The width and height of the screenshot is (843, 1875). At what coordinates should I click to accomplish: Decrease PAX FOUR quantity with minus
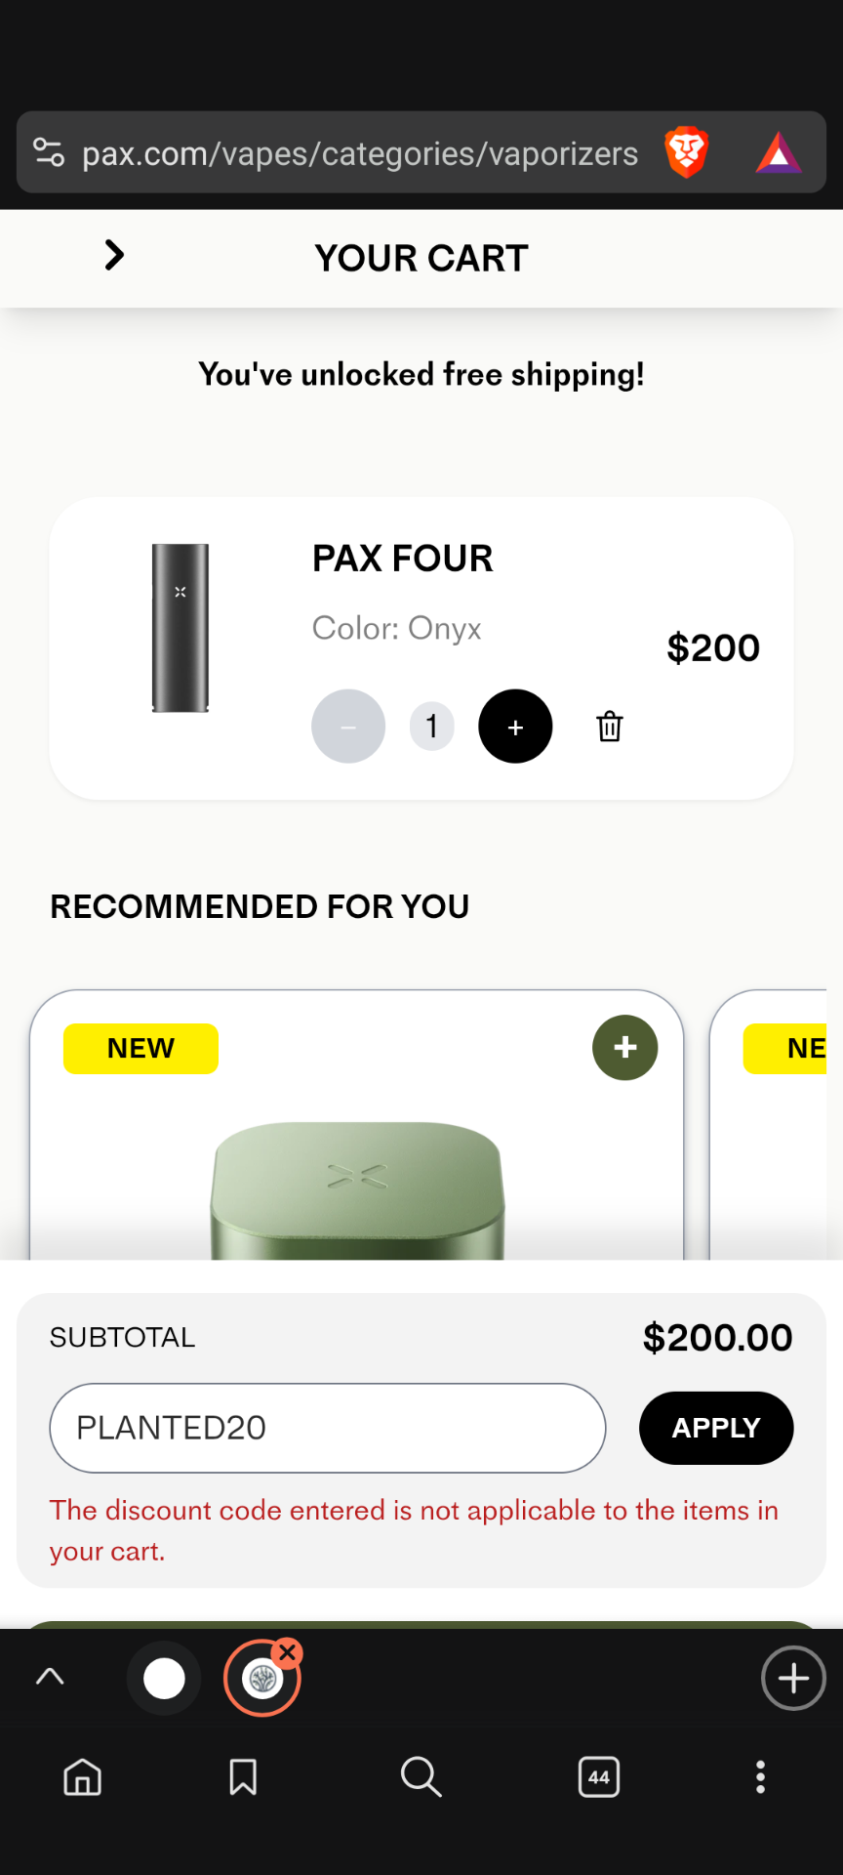click(348, 727)
